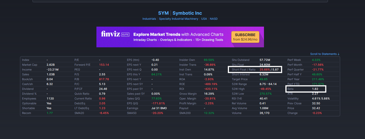The height and width of the screenshot is (139, 365).
Task: Click the Profit Margin value -2.25%
Action: 209,103
